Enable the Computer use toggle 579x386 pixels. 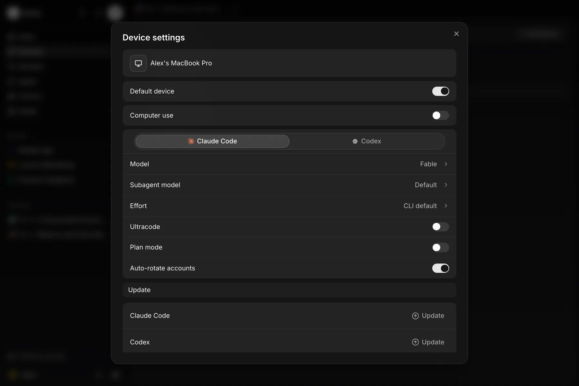pyautogui.click(x=440, y=115)
